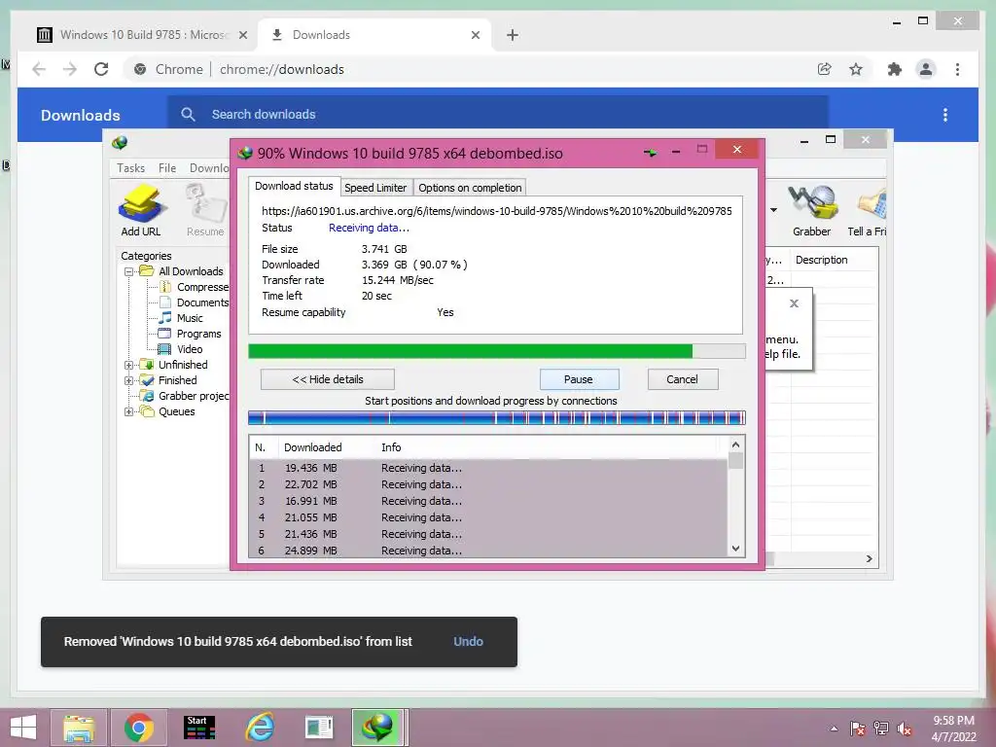Open the toolbar dropdown arrow beside Grabber
The width and height of the screenshot is (996, 747).
pyautogui.click(x=773, y=210)
